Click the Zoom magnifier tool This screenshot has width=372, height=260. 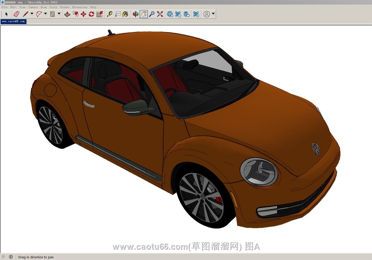(152, 14)
